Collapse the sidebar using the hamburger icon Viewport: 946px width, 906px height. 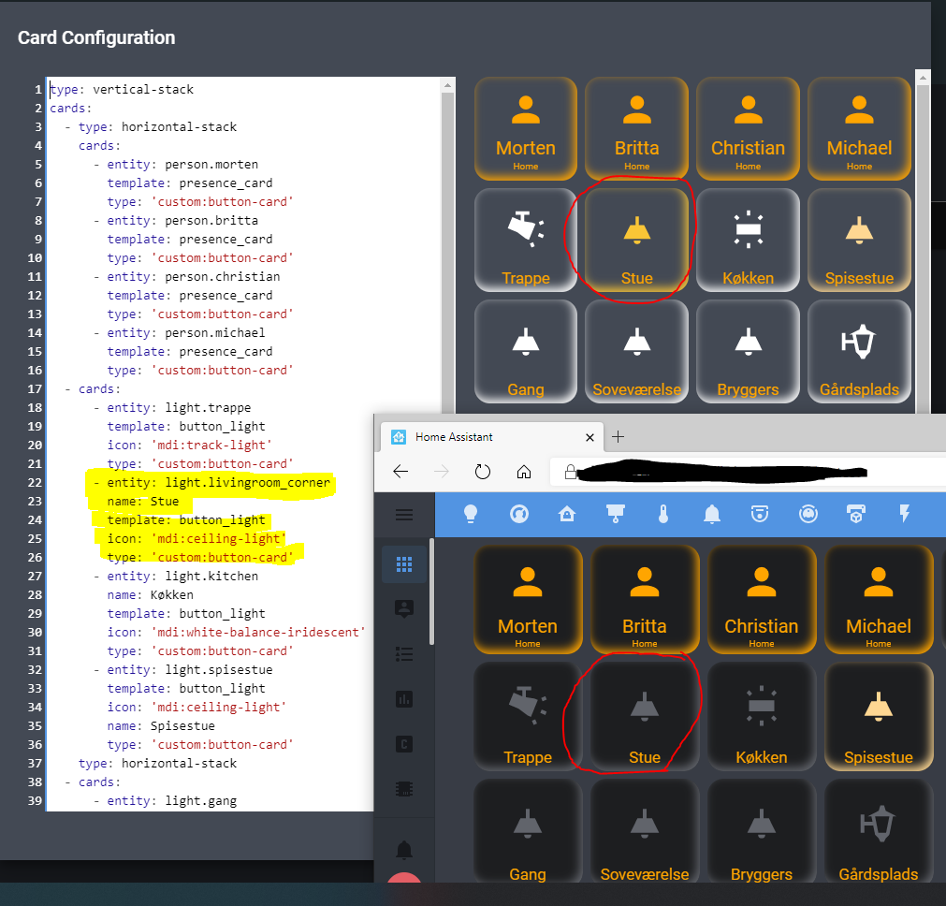pyautogui.click(x=403, y=514)
